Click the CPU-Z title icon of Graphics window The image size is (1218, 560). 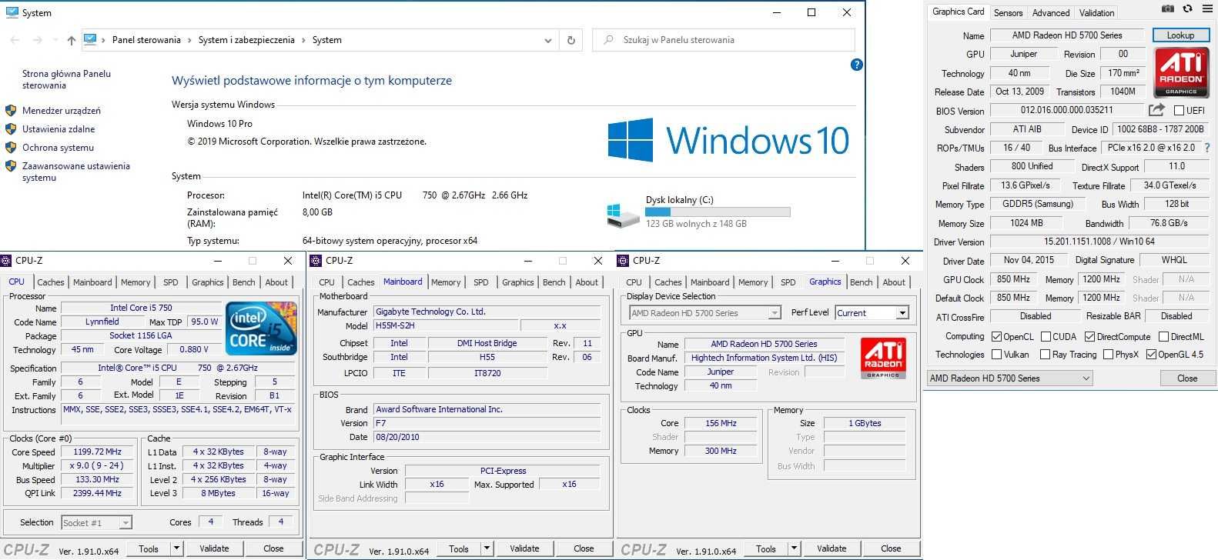(x=623, y=261)
